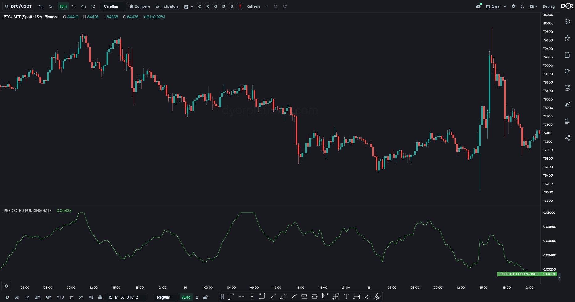Click the Replay button
575x302 pixels.
pyautogui.click(x=549, y=6)
